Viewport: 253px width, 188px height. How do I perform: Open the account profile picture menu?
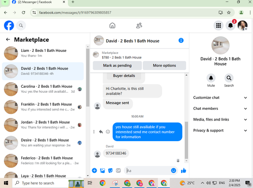pos(242,26)
